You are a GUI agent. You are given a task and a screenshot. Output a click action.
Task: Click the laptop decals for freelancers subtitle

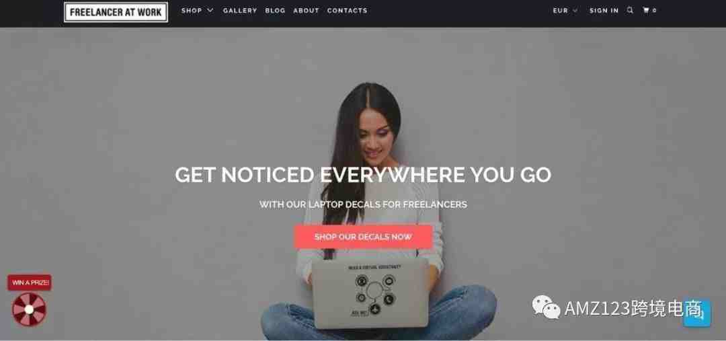pos(363,204)
